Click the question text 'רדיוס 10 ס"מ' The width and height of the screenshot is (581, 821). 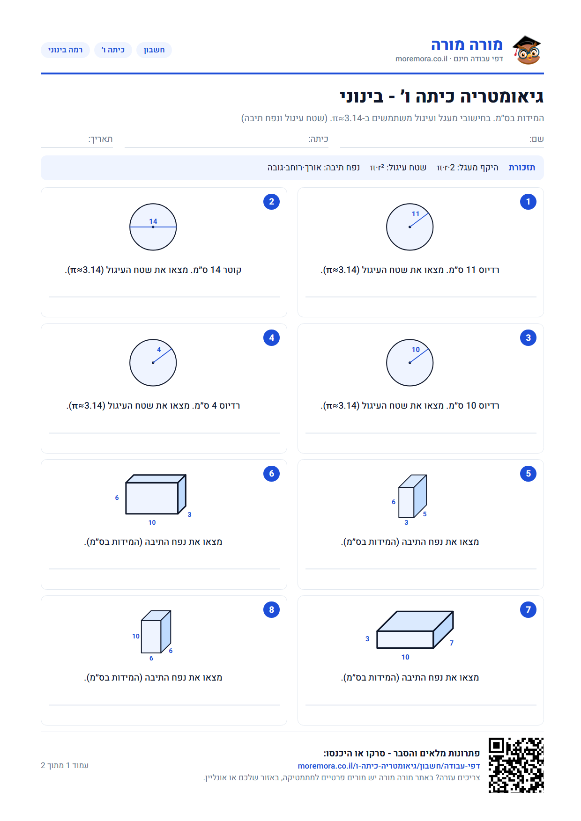tap(473, 406)
